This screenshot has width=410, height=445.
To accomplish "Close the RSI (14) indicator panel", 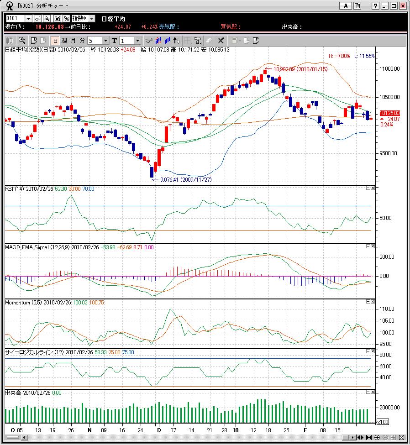I will pos(373,188).
